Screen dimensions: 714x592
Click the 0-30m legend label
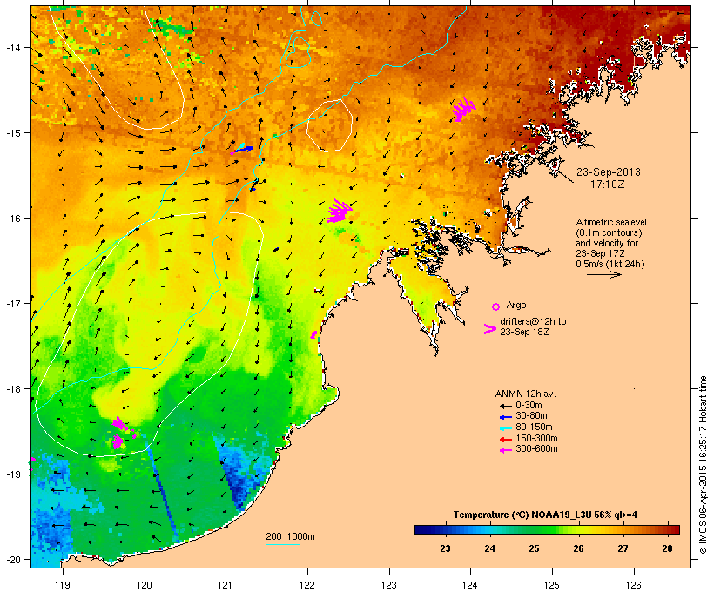point(529,406)
